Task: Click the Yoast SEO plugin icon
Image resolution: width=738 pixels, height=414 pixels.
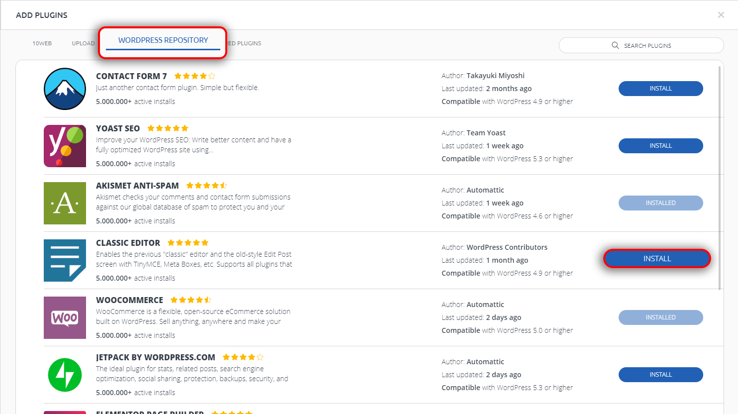Action: pos(65,146)
